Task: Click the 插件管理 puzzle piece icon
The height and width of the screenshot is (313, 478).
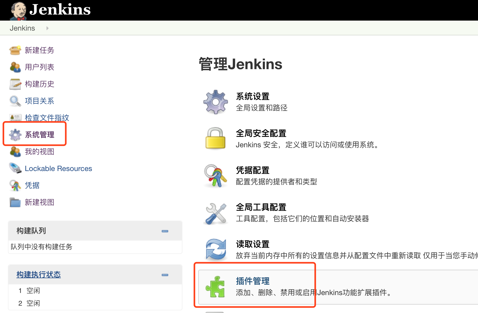Action: pyautogui.click(x=215, y=287)
